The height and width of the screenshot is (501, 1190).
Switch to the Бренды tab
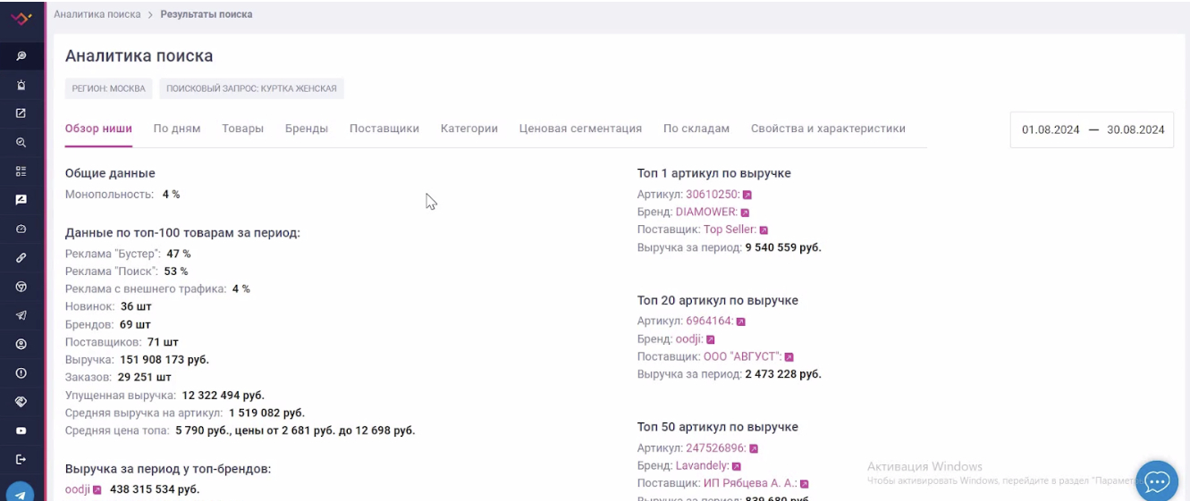[x=307, y=129]
